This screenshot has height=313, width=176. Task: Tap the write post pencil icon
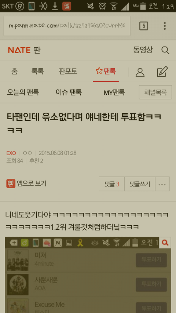coord(162,72)
